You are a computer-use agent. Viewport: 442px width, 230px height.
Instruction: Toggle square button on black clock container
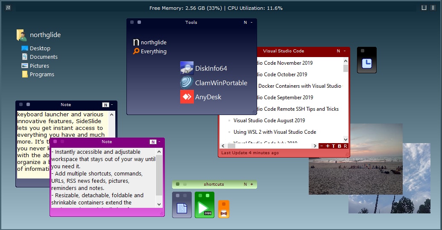363,51
